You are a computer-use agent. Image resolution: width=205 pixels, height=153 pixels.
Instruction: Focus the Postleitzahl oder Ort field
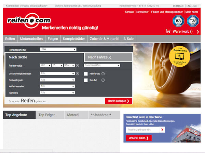click(x=142, y=130)
